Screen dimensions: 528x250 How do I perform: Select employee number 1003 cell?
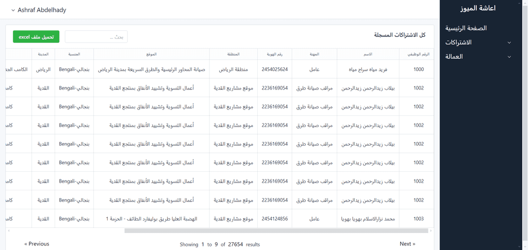[x=419, y=219]
